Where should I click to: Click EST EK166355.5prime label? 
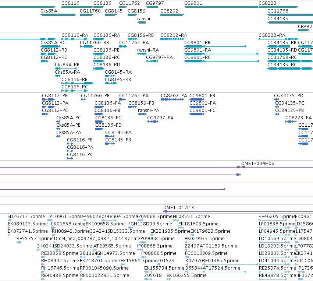pyautogui.click(x=186, y=275)
